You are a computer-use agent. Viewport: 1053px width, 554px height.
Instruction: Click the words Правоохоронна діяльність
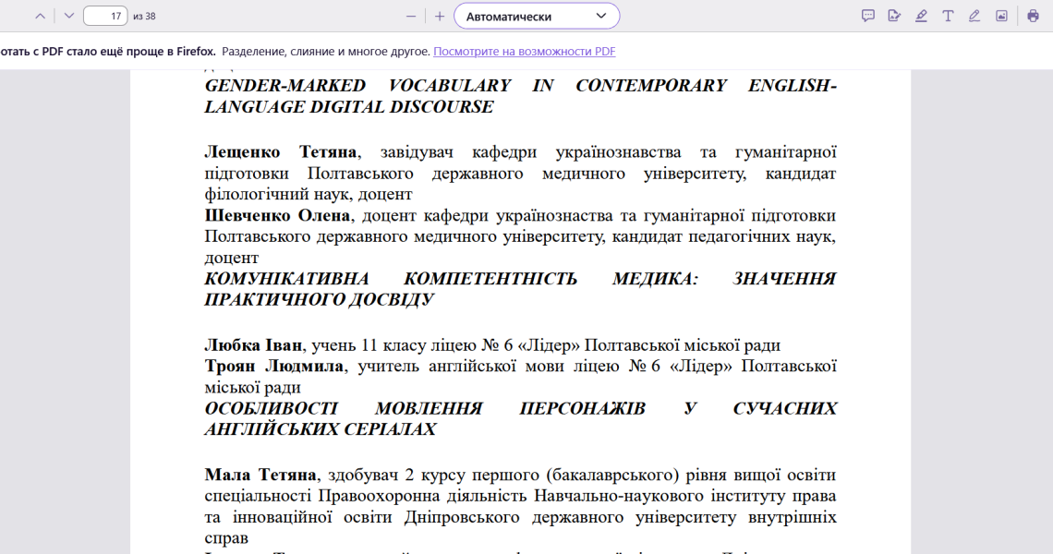coord(423,496)
